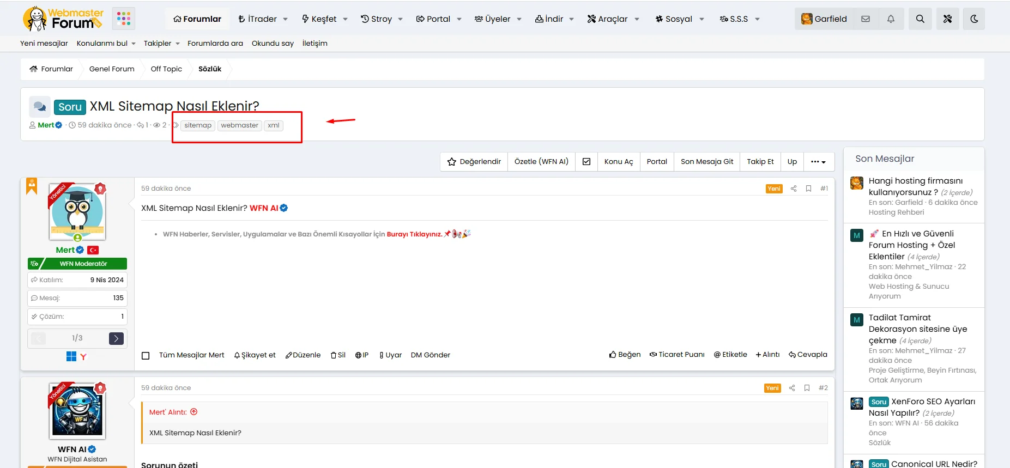Click Mert's owl avatar thumbnail
Screen dimensions: 1010x468
click(x=77, y=212)
